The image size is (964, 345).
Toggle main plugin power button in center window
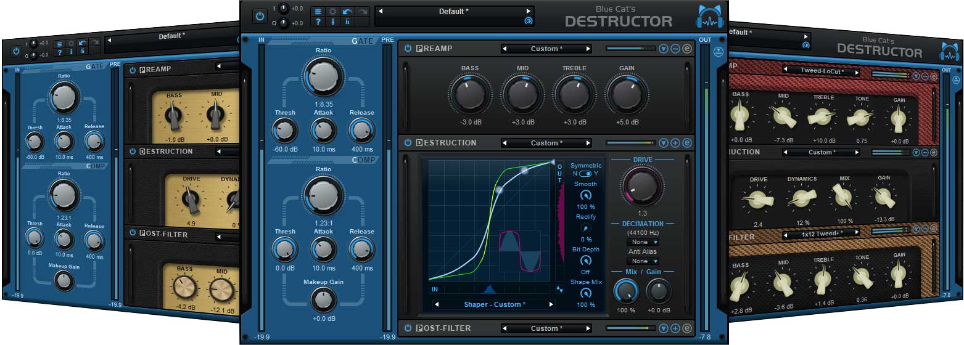(260, 17)
